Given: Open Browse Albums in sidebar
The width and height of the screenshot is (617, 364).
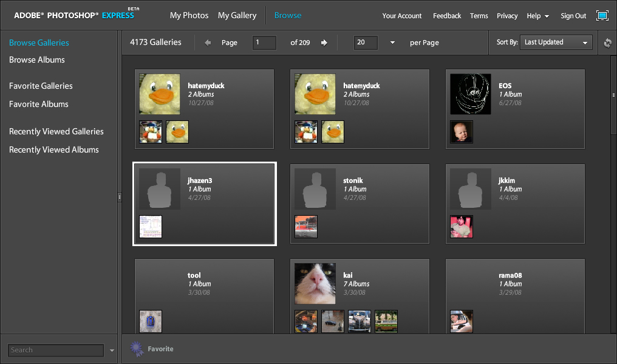Looking at the screenshot, I should pyautogui.click(x=37, y=60).
